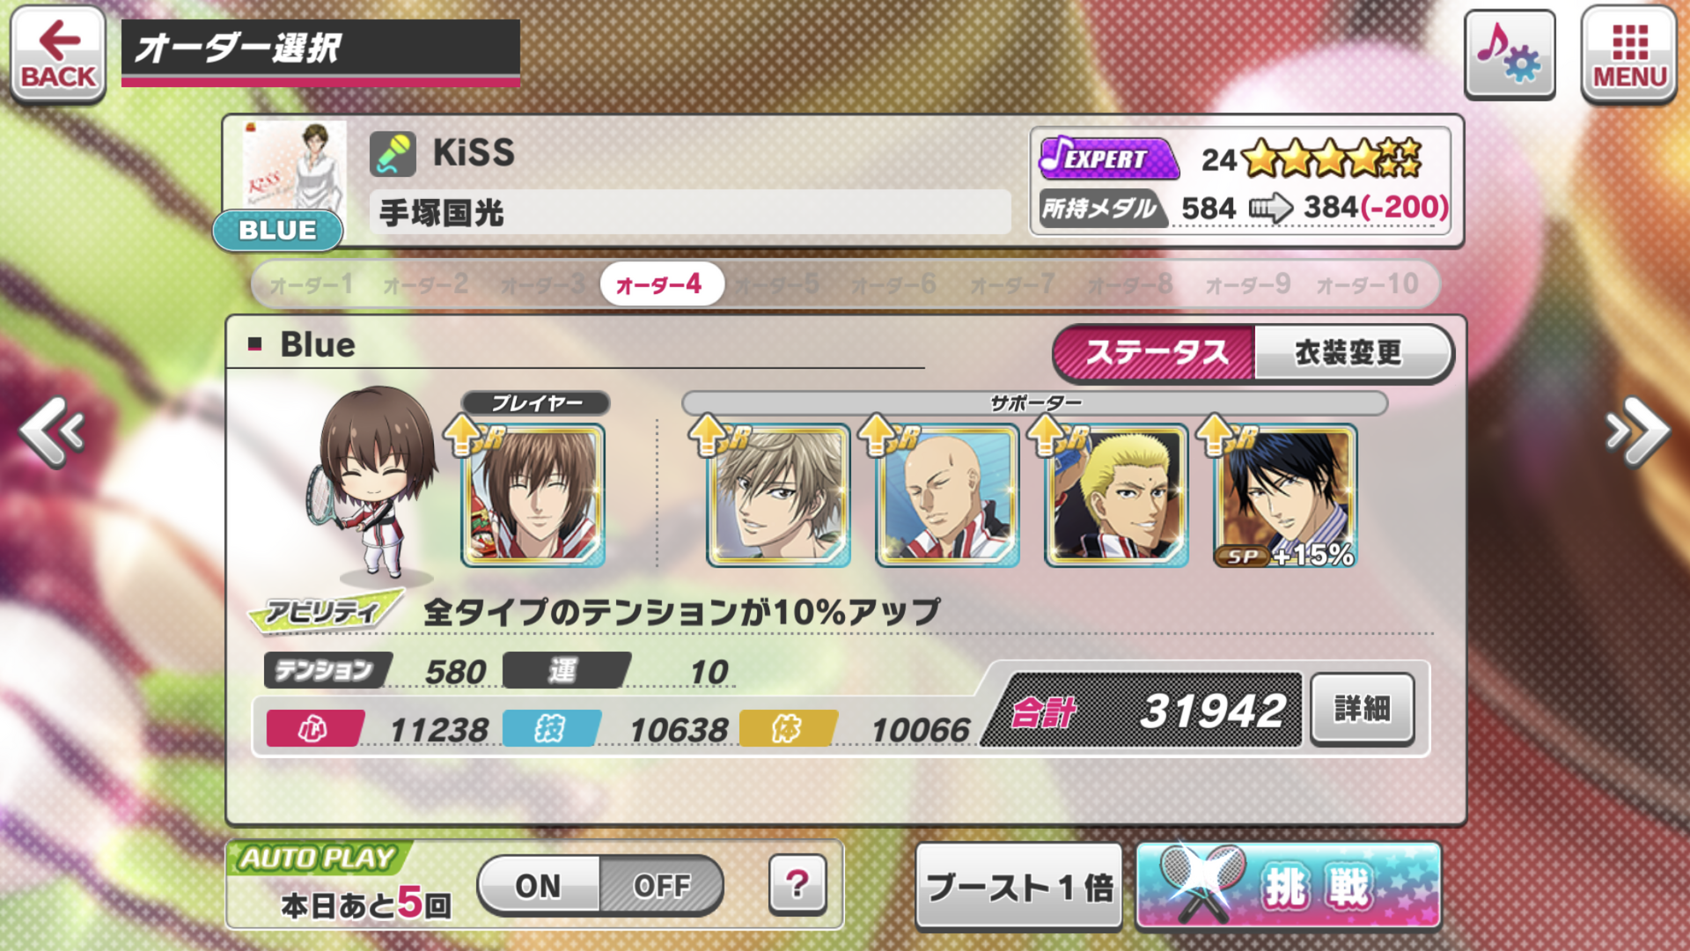
Task: Open 詳細 status details
Action: [x=1362, y=709]
